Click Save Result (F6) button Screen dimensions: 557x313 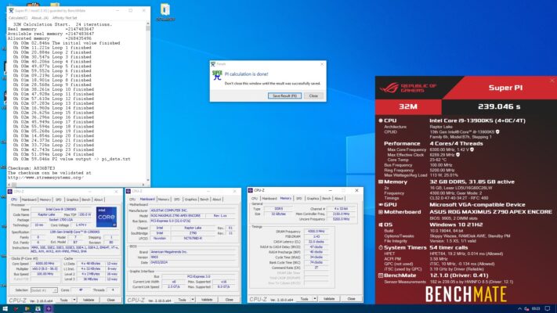pos(284,95)
